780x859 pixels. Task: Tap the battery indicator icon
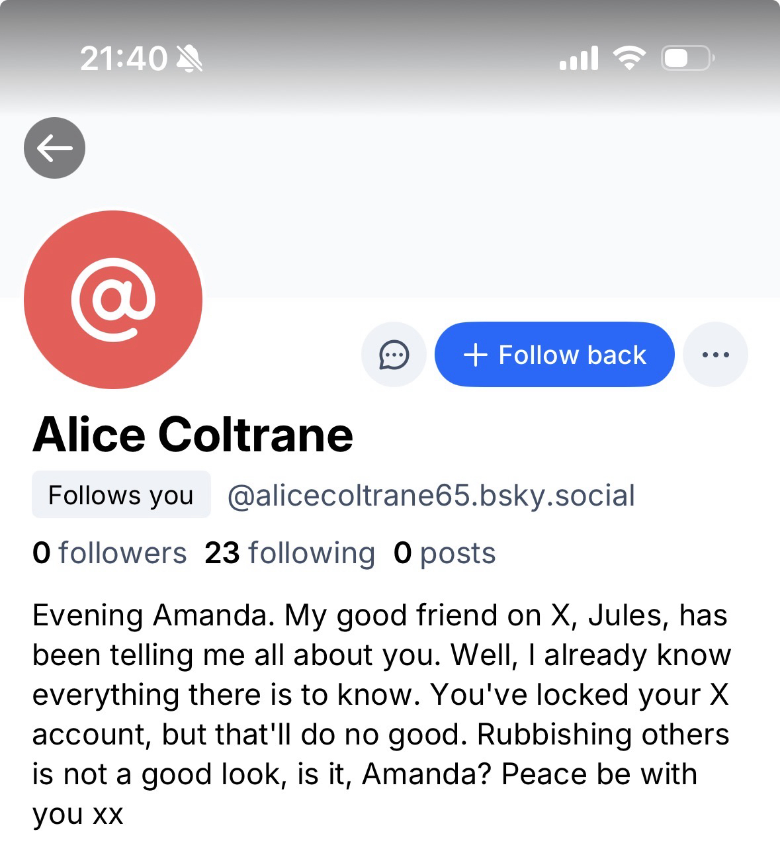pos(687,58)
